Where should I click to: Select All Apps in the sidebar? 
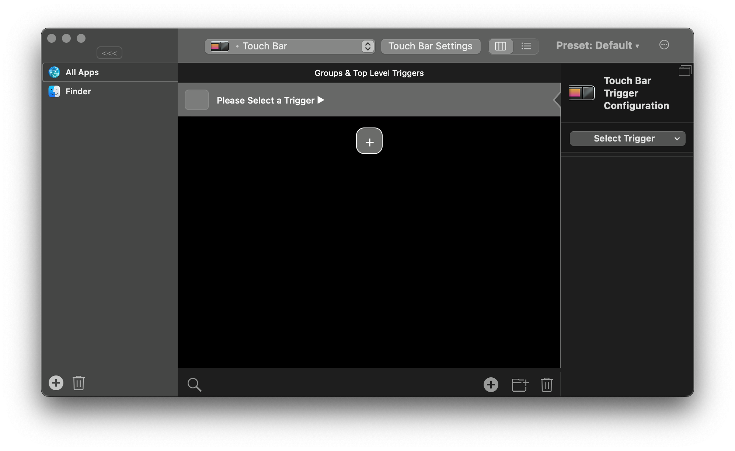point(111,72)
